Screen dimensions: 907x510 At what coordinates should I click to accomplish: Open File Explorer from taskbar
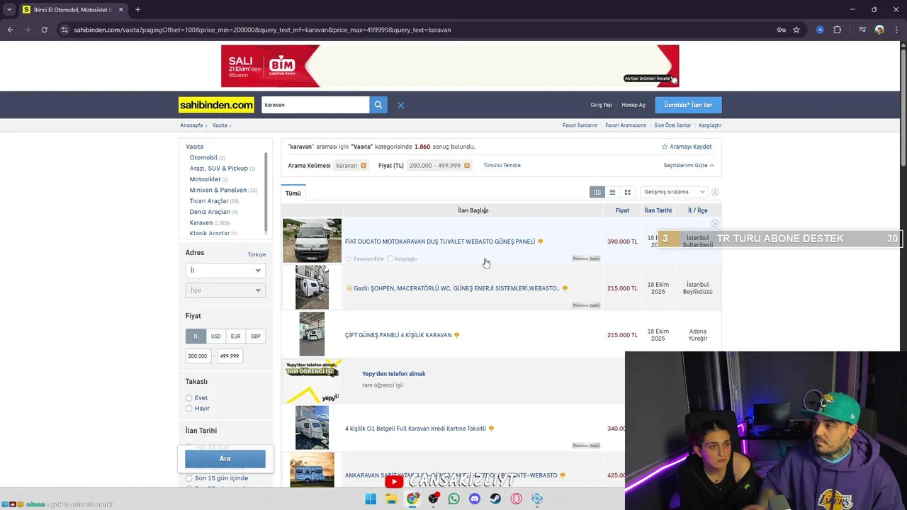[391, 499]
